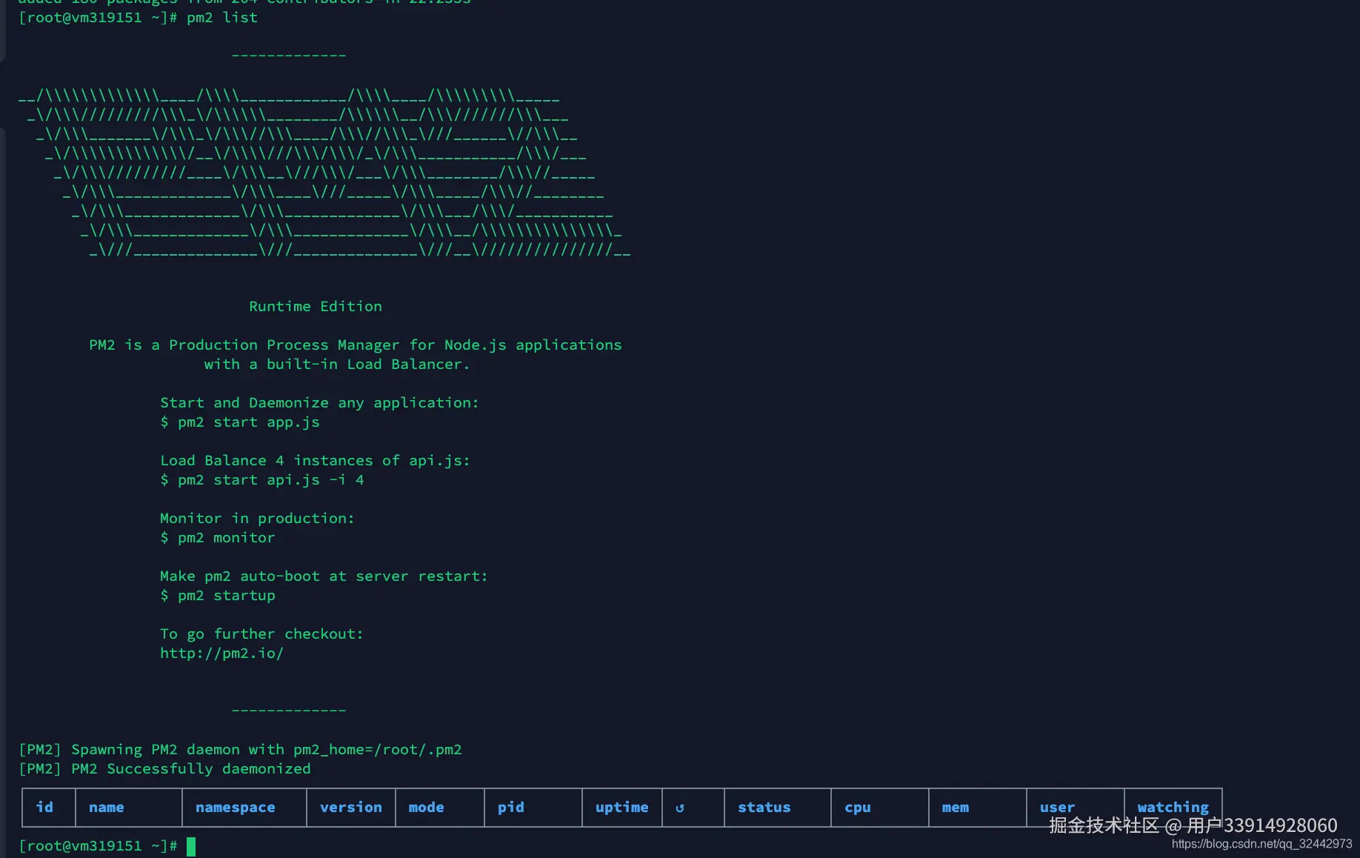Click the bottom "[root@vm319151 ~]#" shell prompt

pyautogui.click(x=98, y=845)
